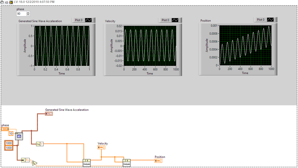This screenshot has height=168, width=298.
Task: Decrement the phase value with the down arrow
Action: tap(28, 15)
